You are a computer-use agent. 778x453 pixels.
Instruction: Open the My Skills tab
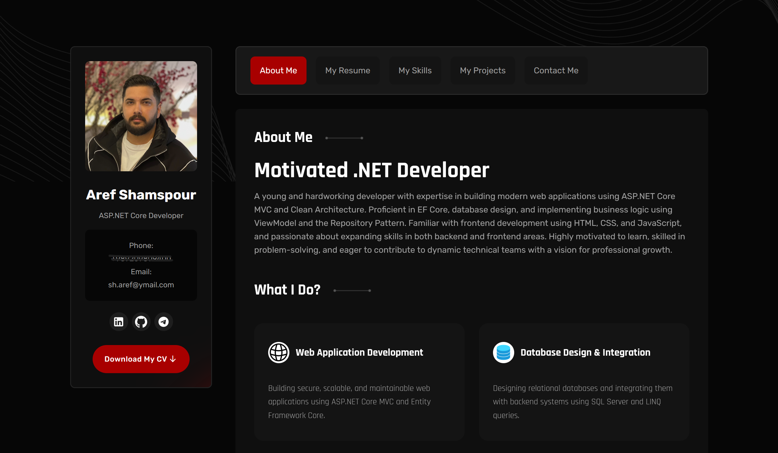415,71
